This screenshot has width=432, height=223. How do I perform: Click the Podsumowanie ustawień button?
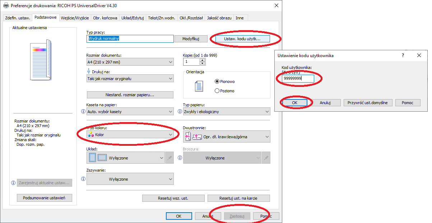[x=44, y=198]
